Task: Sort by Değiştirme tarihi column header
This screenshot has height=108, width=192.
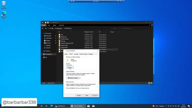Action: click(91, 32)
